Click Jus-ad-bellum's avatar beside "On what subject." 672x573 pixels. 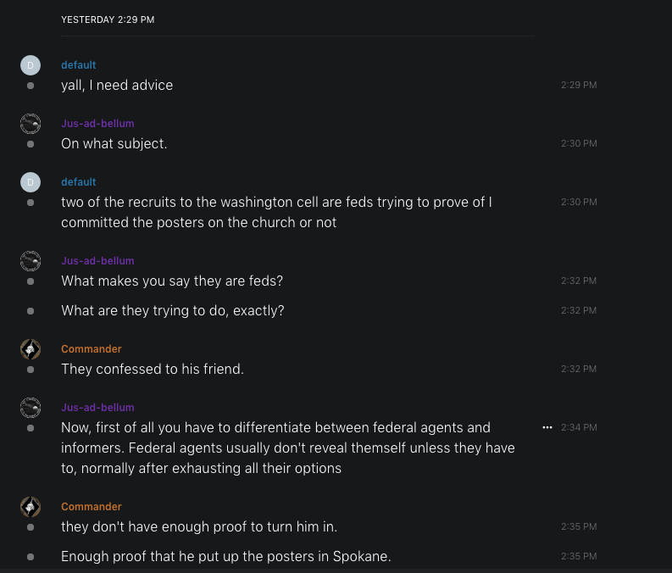31,124
